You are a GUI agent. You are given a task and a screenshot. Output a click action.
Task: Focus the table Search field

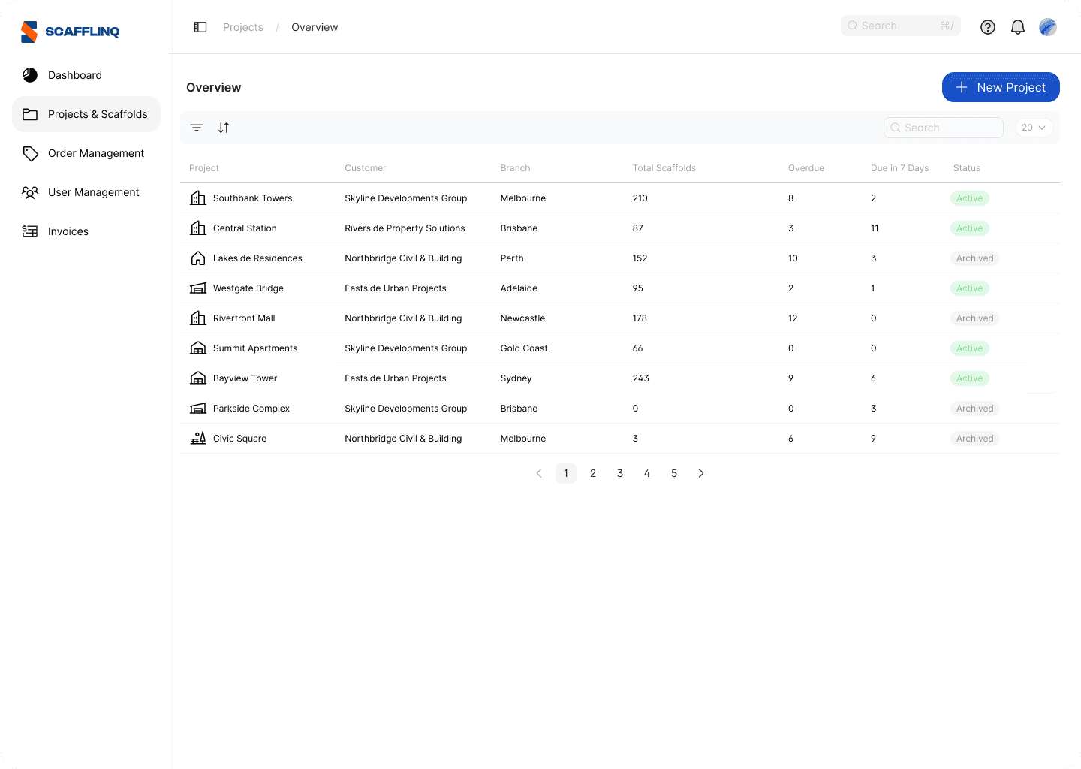click(944, 128)
